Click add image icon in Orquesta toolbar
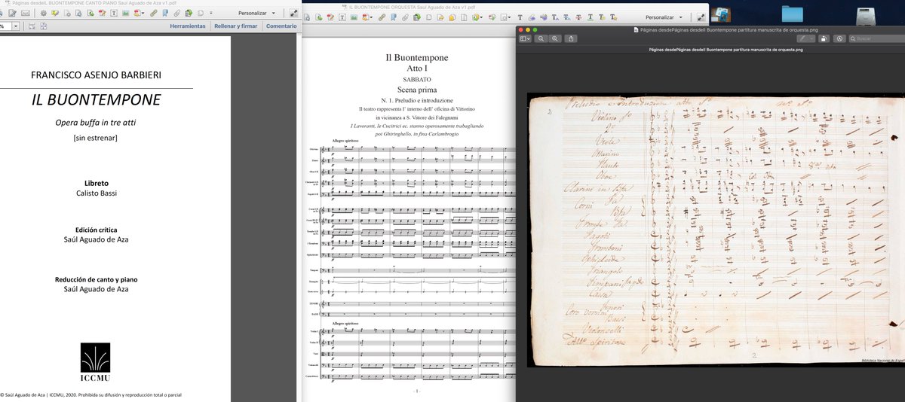 pyautogui.click(x=354, y=17)
